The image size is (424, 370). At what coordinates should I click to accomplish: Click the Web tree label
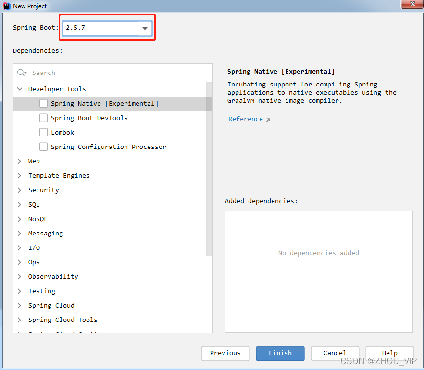34,161
